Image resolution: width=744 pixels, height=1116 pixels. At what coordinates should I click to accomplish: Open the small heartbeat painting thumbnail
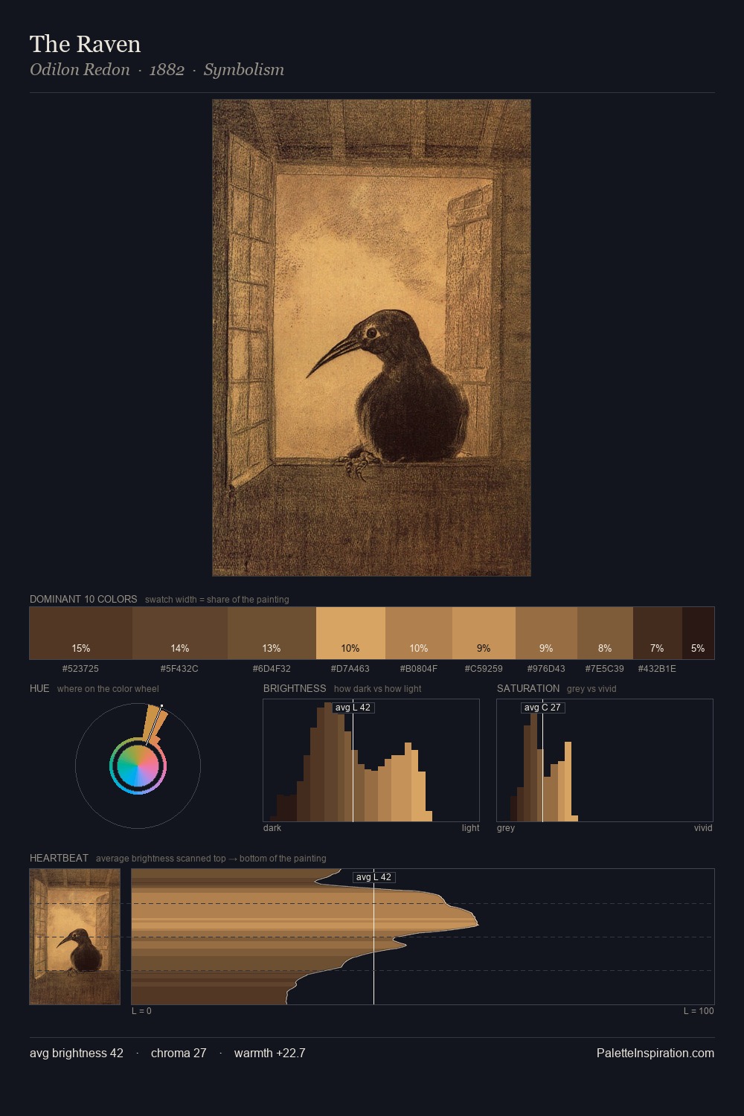click(74, 937)
